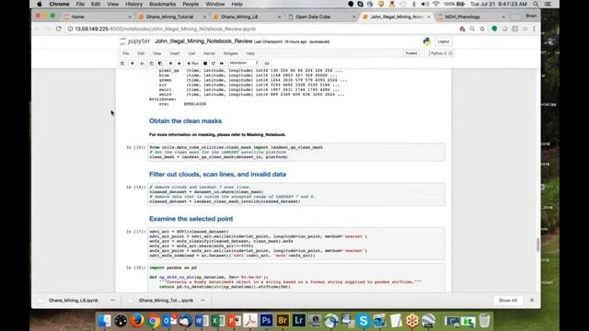Open the Jupyter Help menu
This screenshot has height=331, width=589.
(x=250, y=53)
